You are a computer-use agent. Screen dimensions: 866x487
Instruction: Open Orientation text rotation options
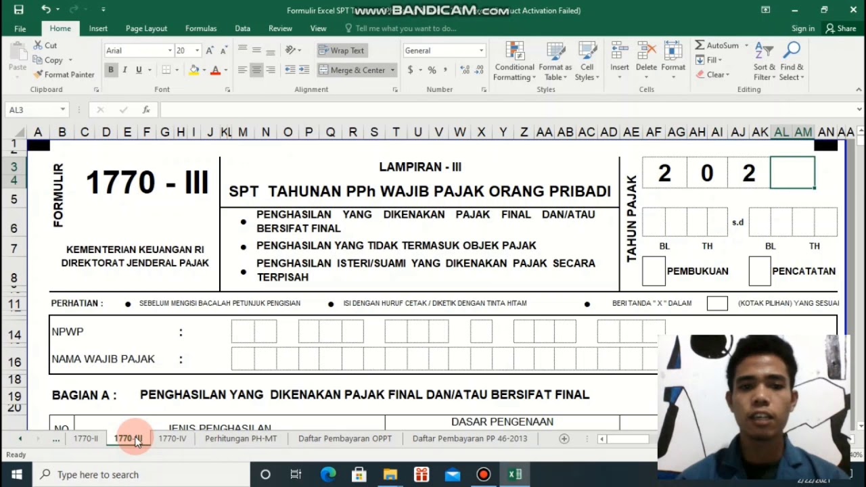[x=292, y=51]
